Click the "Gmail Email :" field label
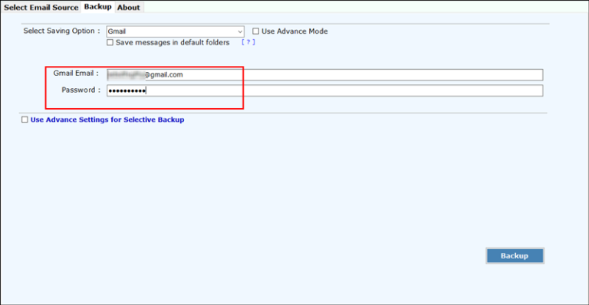The width and height of the screenshot is (589, 305). [x=76, y=73]
